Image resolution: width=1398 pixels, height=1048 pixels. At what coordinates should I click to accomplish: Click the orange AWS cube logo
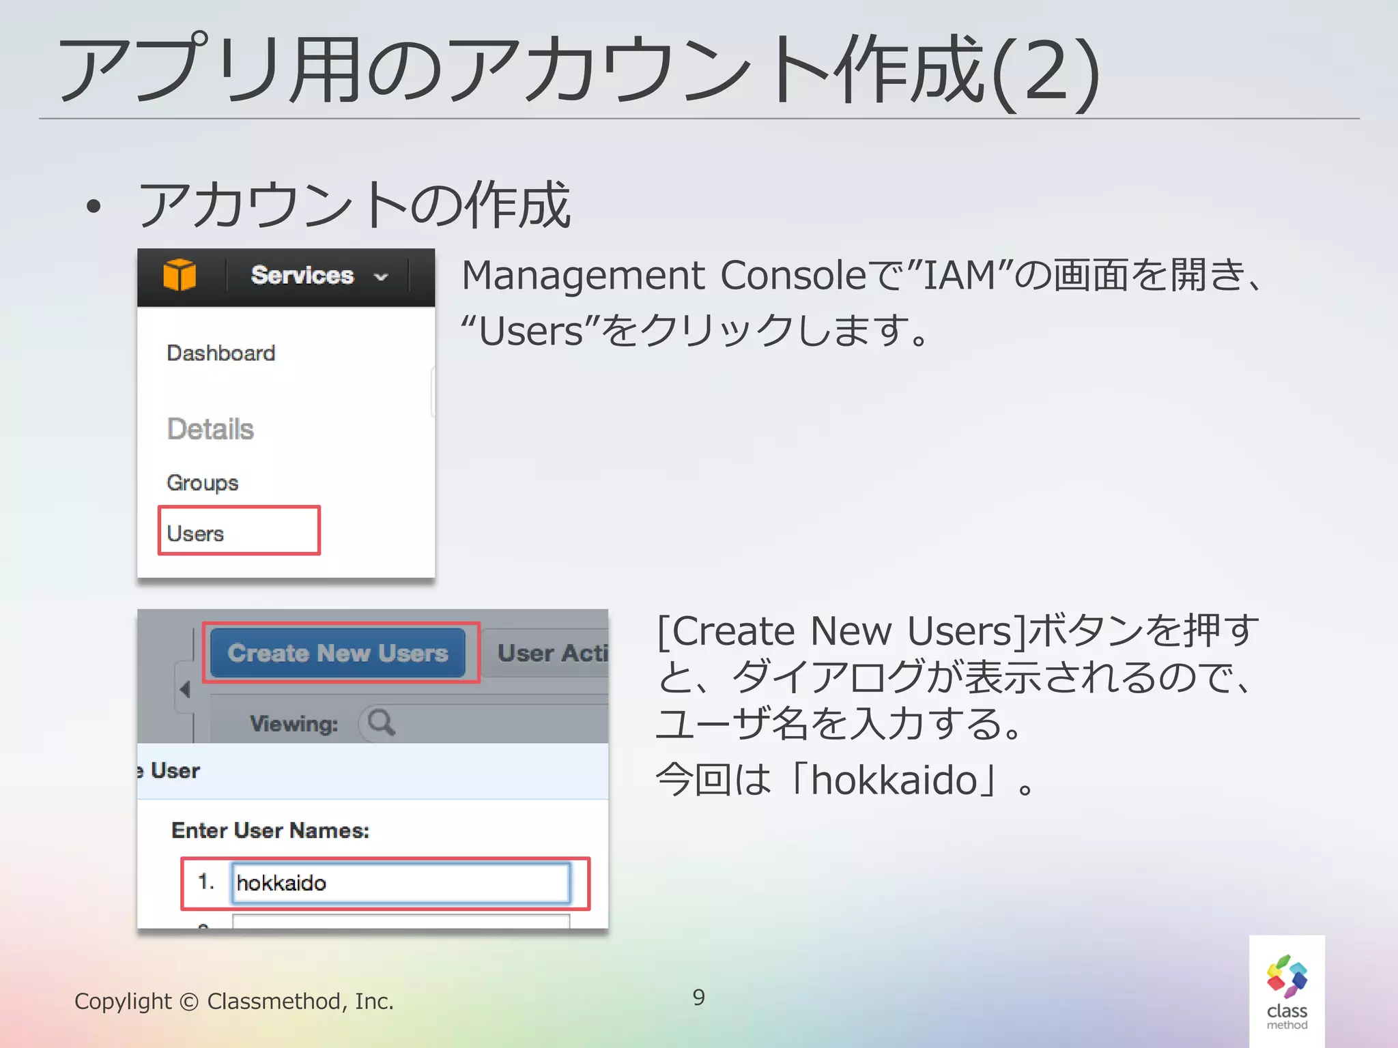(x=180, y=276)
